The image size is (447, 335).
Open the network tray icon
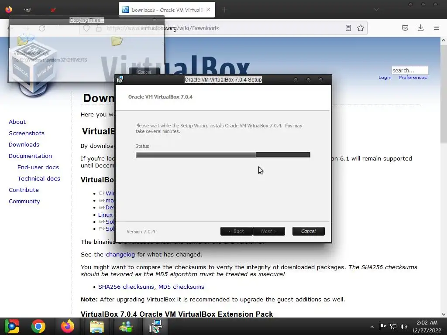393,326
